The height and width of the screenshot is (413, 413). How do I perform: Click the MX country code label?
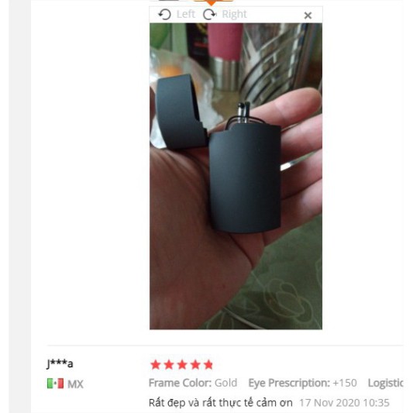pos(75,384)
